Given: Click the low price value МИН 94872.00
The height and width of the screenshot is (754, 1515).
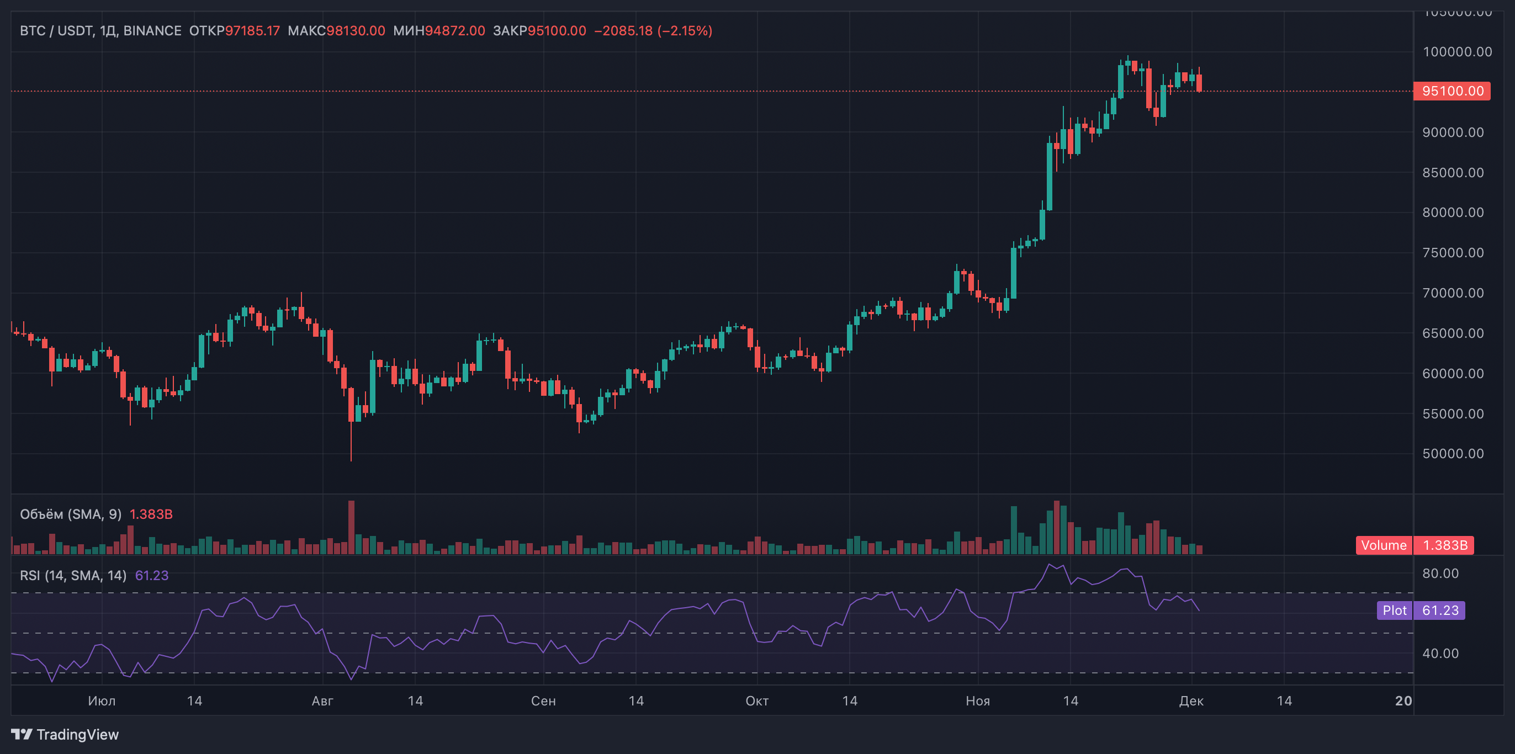Looking at the screenshot, I should point(439,30).
